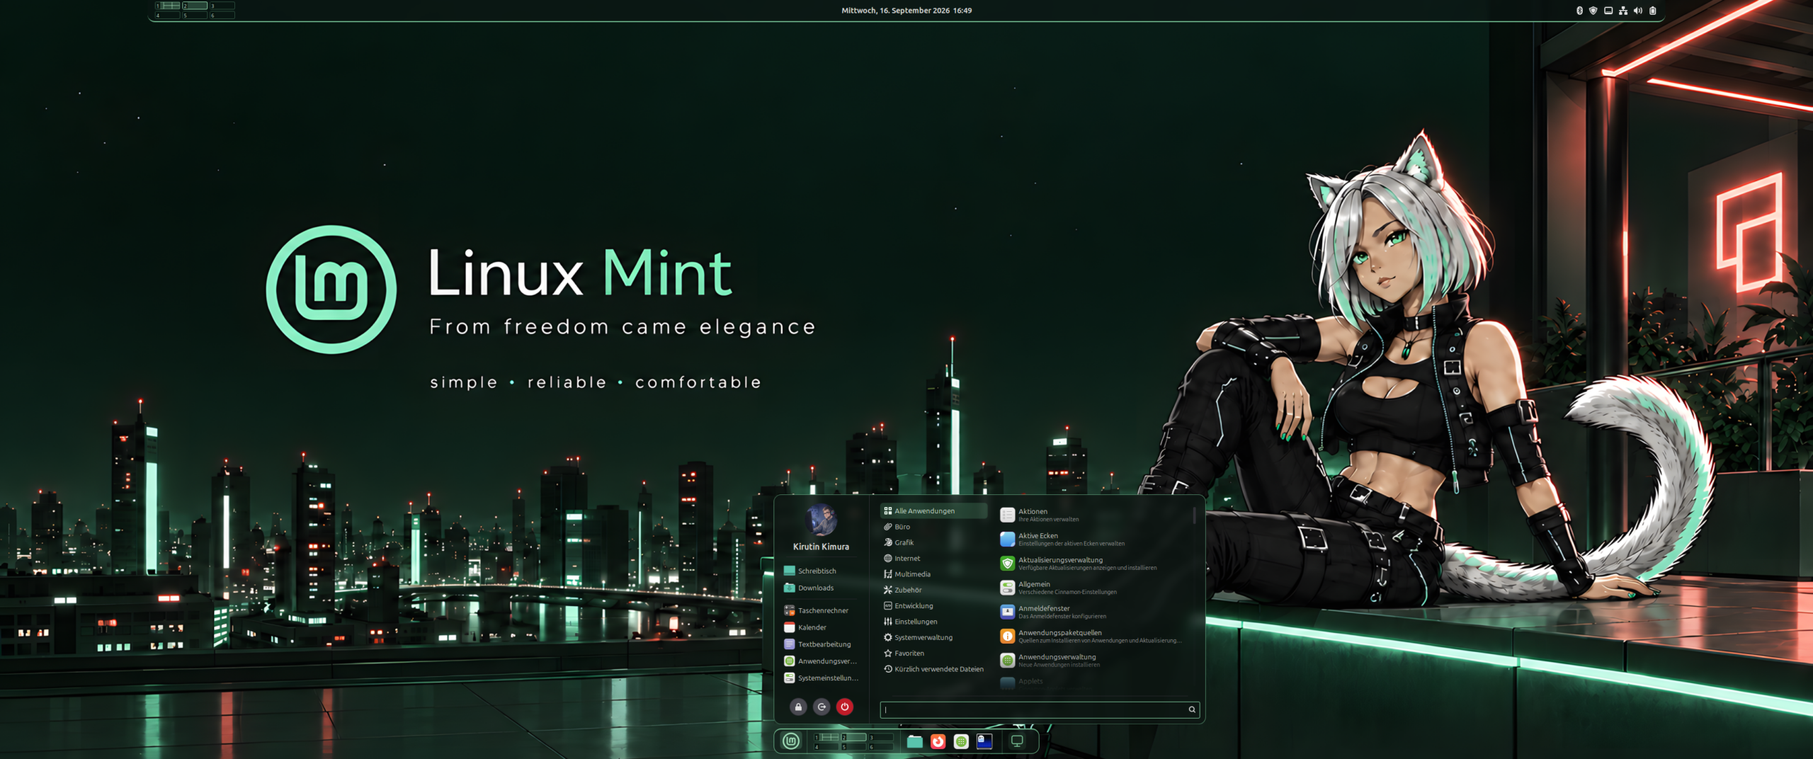The width and height of the screenshot is (1813, 759).
Task: Launch Anwendungspaketquellen from the application list
Action: point(1093,637)
